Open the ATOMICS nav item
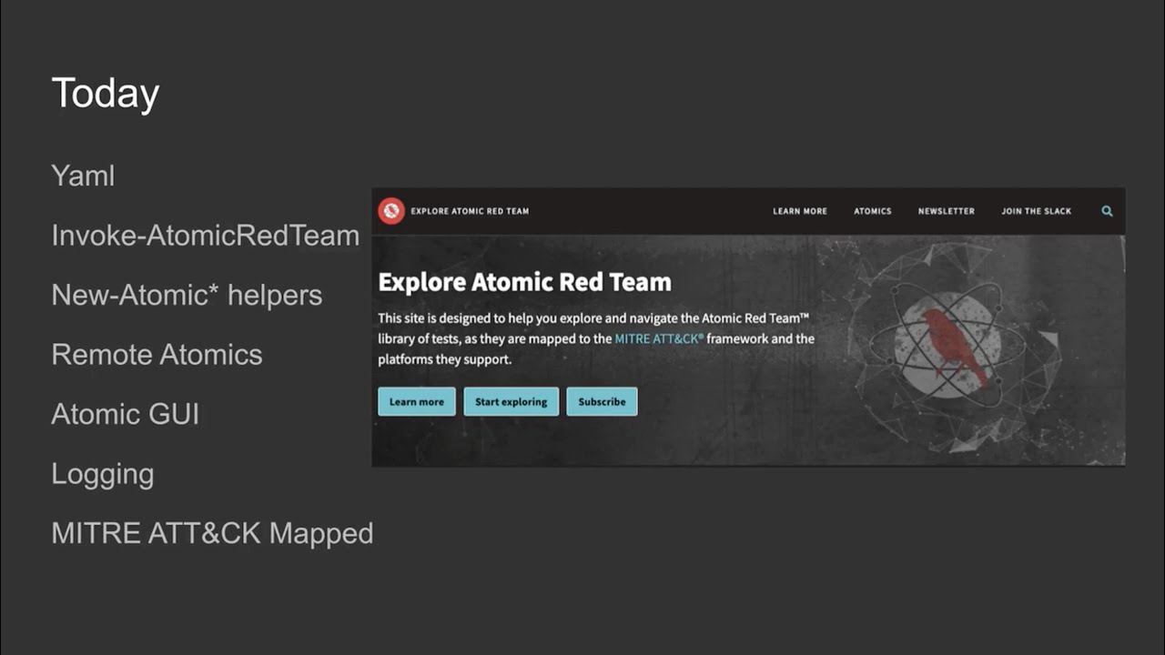The height and width of the screenshot is (655, 1165). click(x=873, y=211)
